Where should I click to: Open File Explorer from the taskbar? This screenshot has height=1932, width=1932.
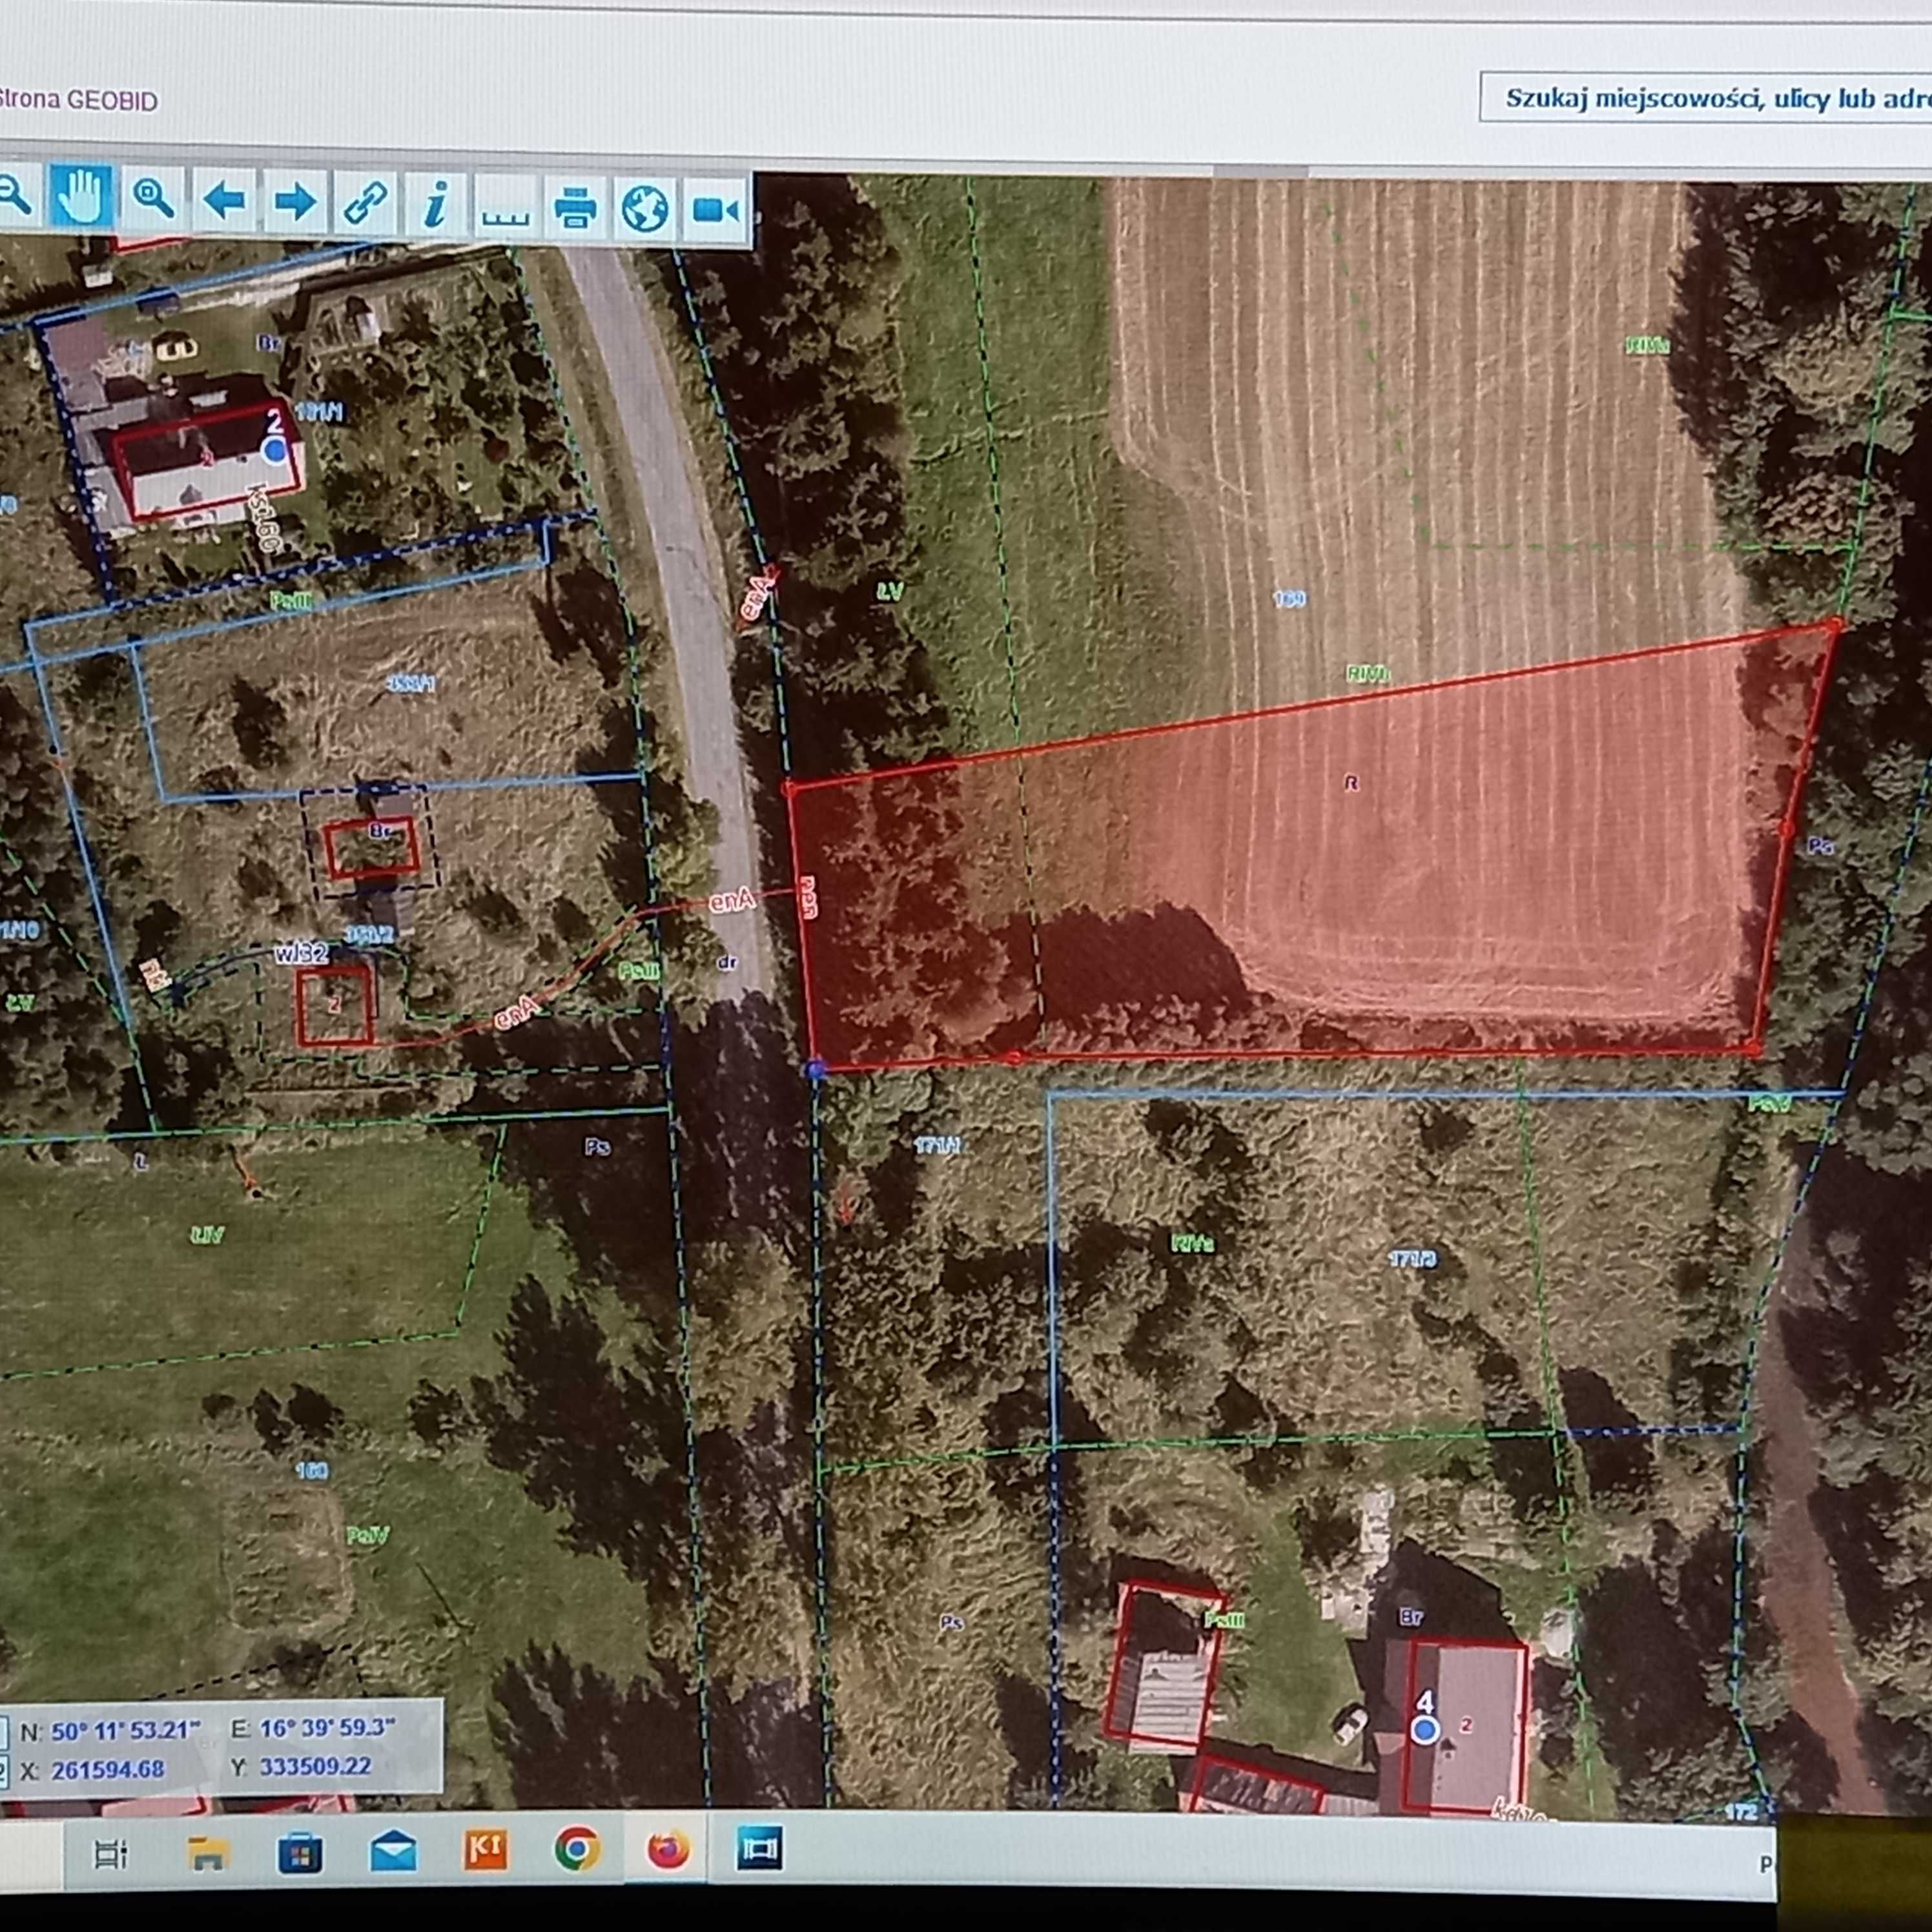tap(207, 1854)
